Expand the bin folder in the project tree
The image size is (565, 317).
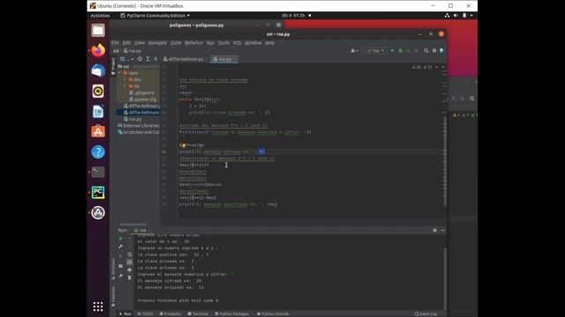click(x=124, y=80)
